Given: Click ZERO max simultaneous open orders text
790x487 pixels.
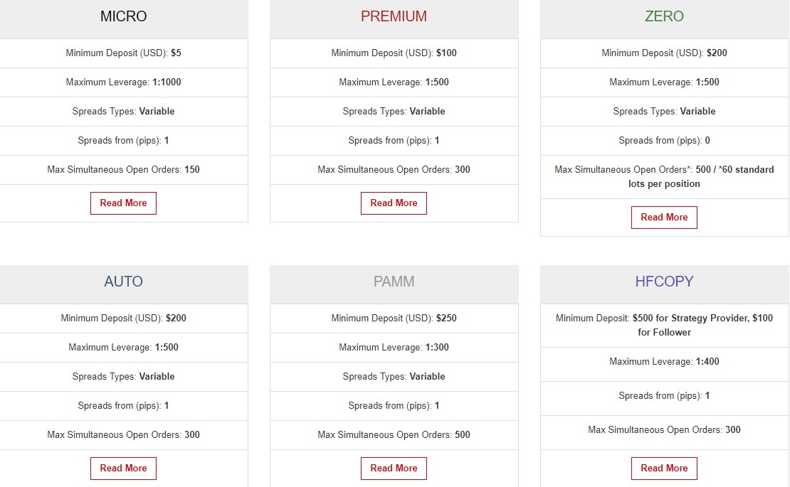Looking at the screenshot, I should [x=664, y=176].
